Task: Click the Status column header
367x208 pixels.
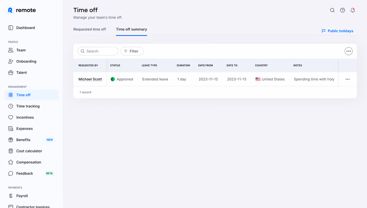Action: pos(115,65)
